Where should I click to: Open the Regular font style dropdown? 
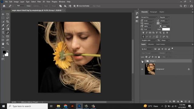pyautogui.click(x=165, y=17)
